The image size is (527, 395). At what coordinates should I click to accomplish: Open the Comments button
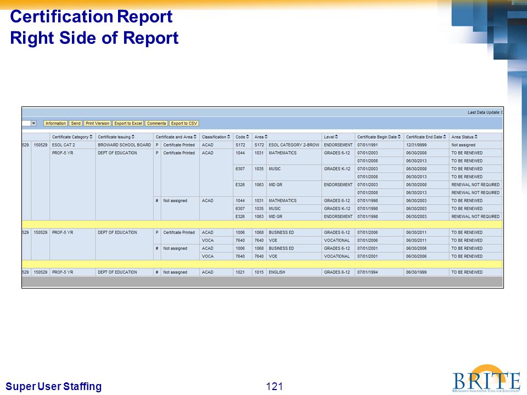coord(156,123)
